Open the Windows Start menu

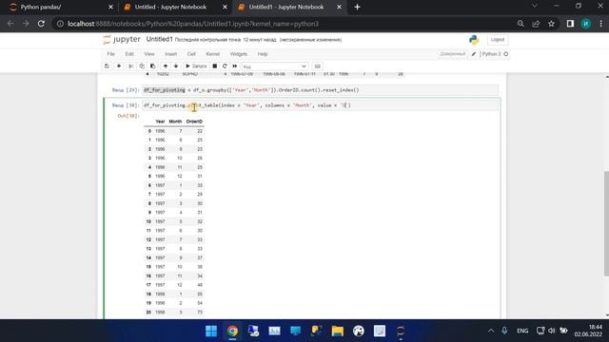pos(211,331)
